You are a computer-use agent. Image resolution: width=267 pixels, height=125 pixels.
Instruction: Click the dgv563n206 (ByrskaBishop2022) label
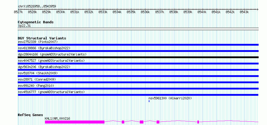(44, 67)
